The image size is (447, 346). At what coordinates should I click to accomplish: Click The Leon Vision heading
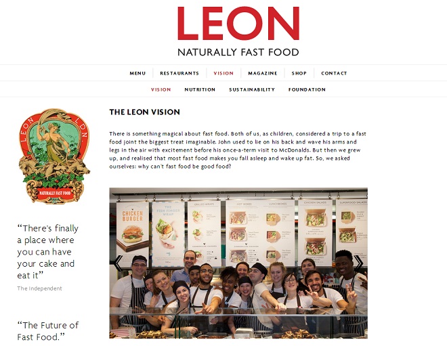(144, 112)
